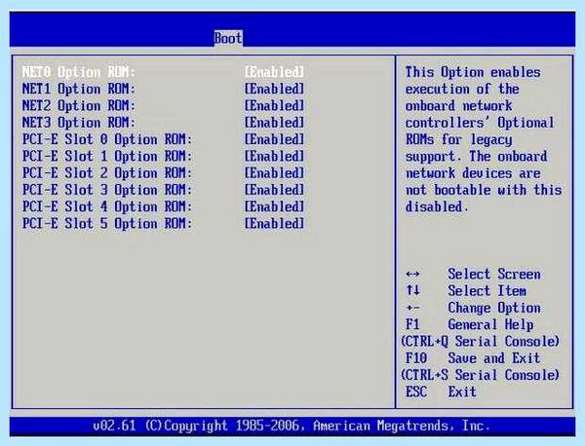Select PCI-E Slot 5 Option ROM label
Screen dimensions: 585x446
point(107,223)
